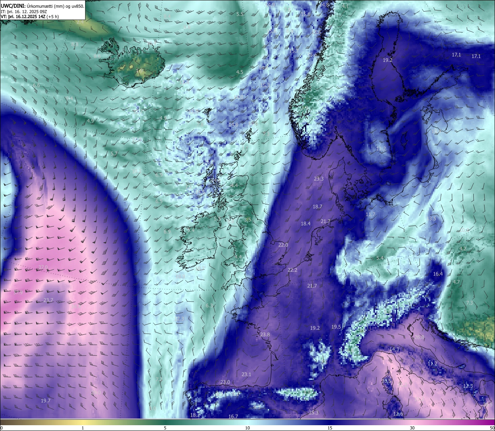Click the 26.8 value on the map
The width and height of the screenshot is (495, 431).
pos(419,337)
